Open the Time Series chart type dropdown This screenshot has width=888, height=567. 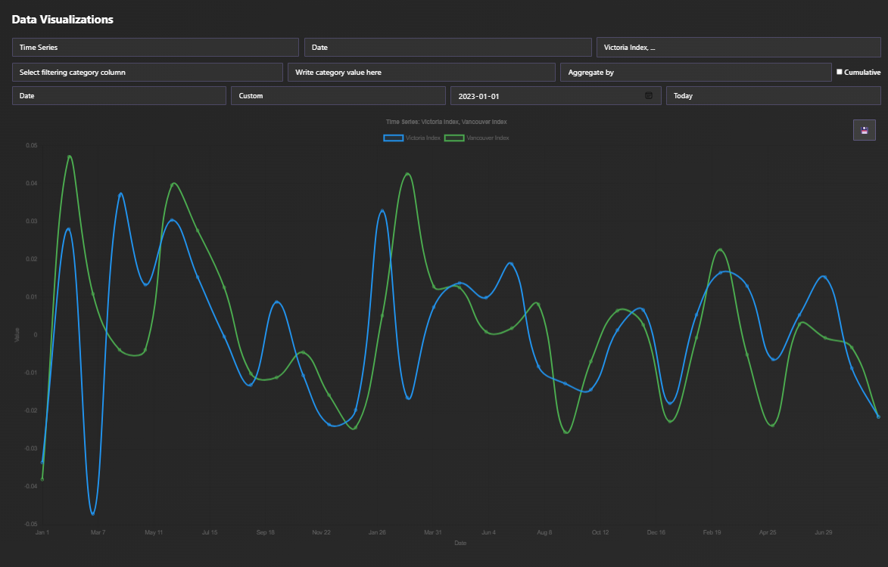(x=155, y=48)
